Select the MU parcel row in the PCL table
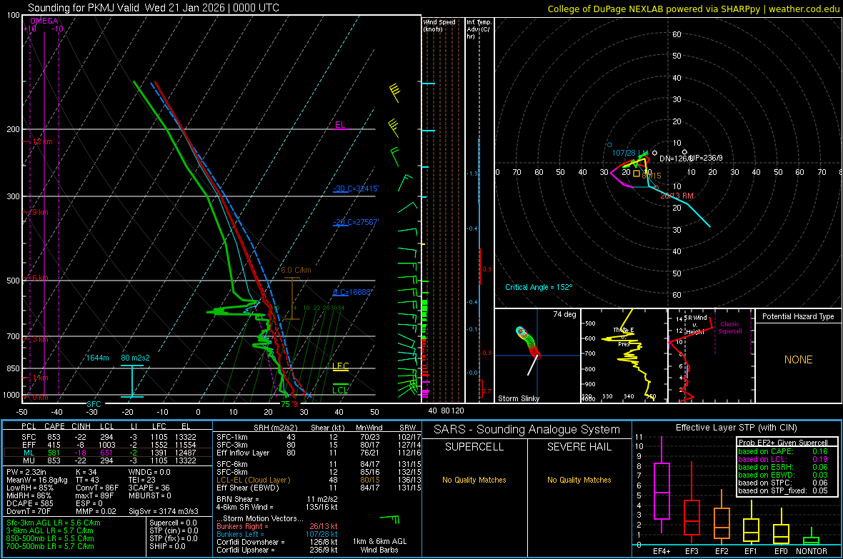Screen dimensions: 843x559 click(108, 460)
